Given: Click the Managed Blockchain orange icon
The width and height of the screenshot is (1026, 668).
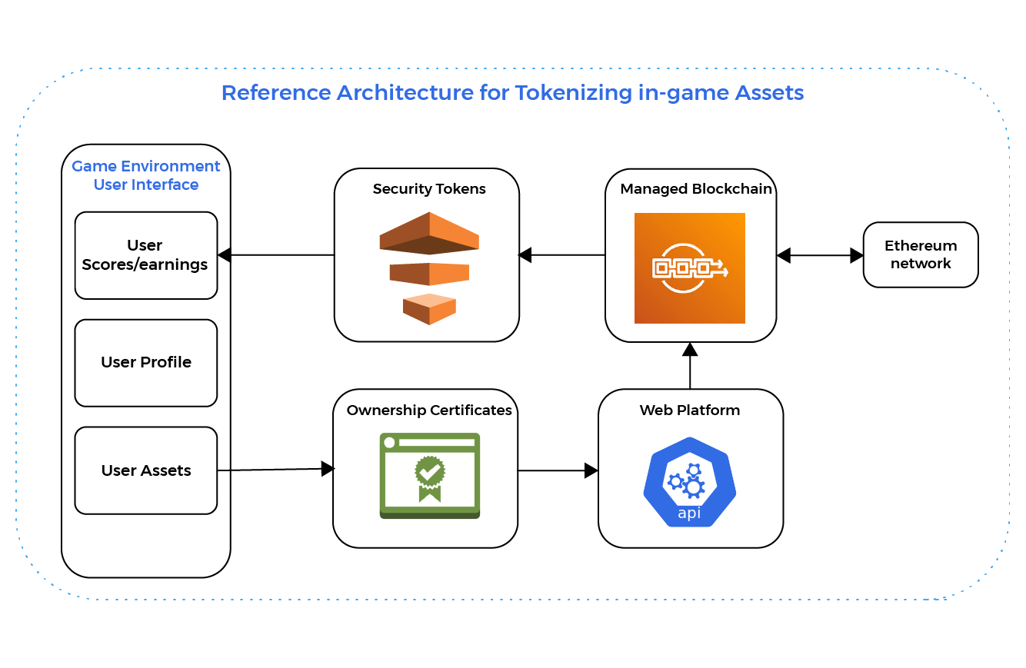Looking at the screenshot, I should coord(690,268).
